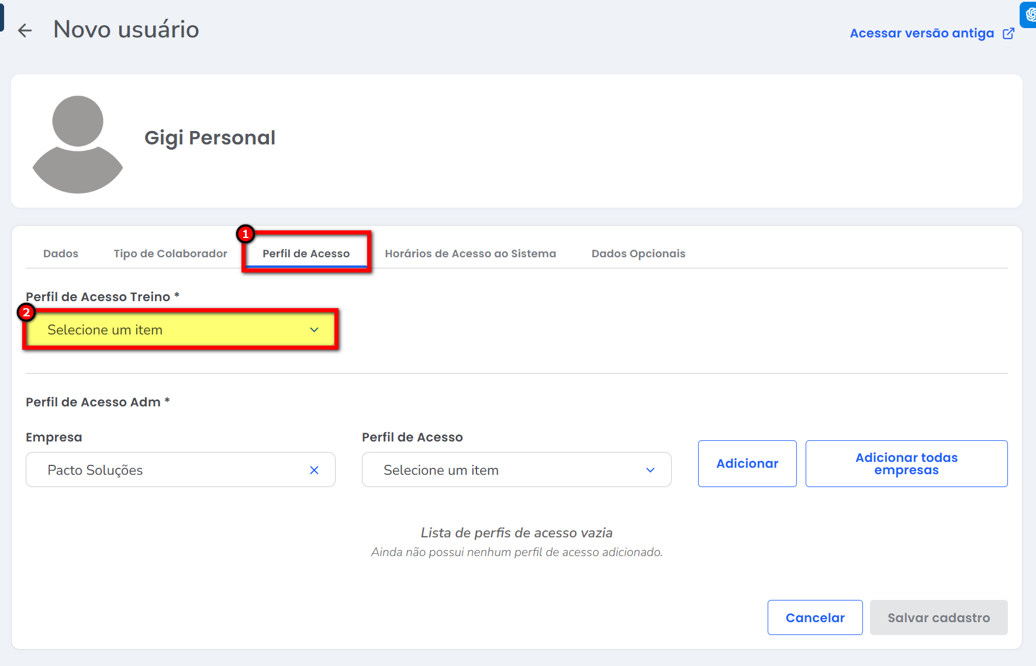Click the user avatar placeholder image
This screenshot has width=1036, height=666.
tap(78, 144)
